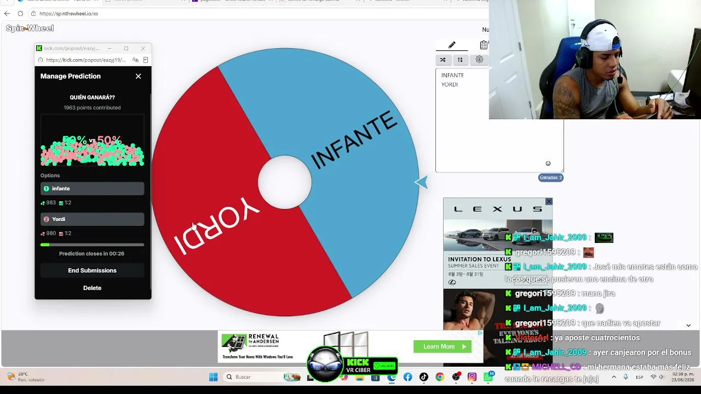Click the 'Prediction closes in' timer text

[91, 254]
